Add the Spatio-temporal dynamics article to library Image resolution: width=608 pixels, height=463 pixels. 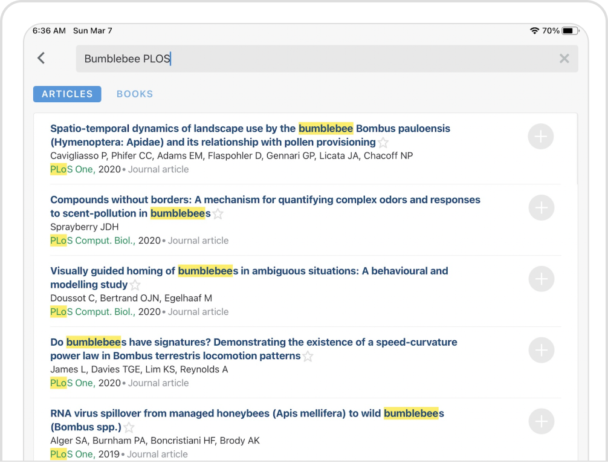click(x=540, y=137)
